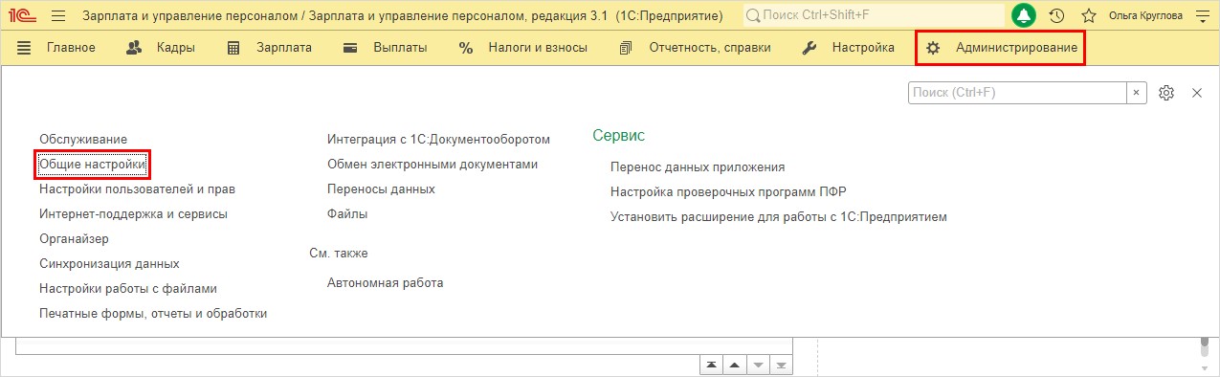Select the Администрирование section

coord(1001,48)
